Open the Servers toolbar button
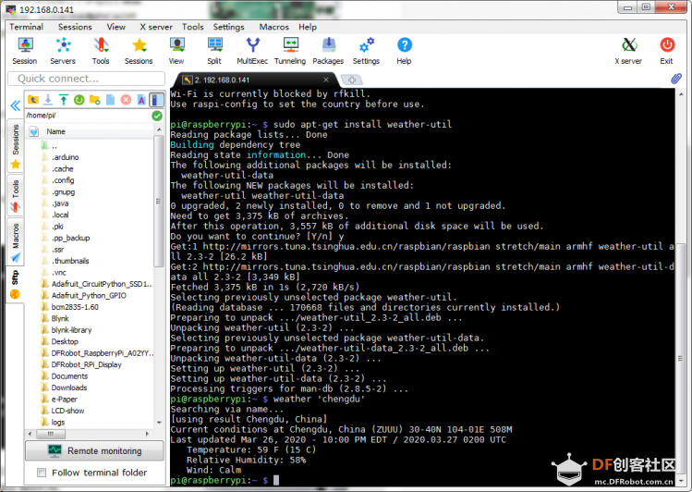The image size is (692, 492). pyautogui.click(x=63, y=51)
